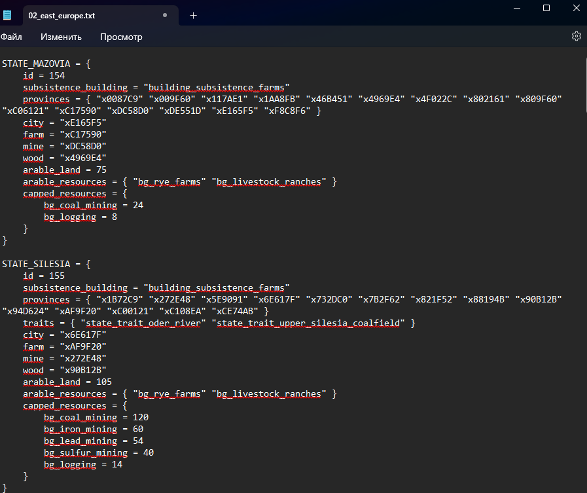The width and height of the screenshot is (587, 493).
Task: Maximize the Notepad window
Action: (x=546, y=8)
